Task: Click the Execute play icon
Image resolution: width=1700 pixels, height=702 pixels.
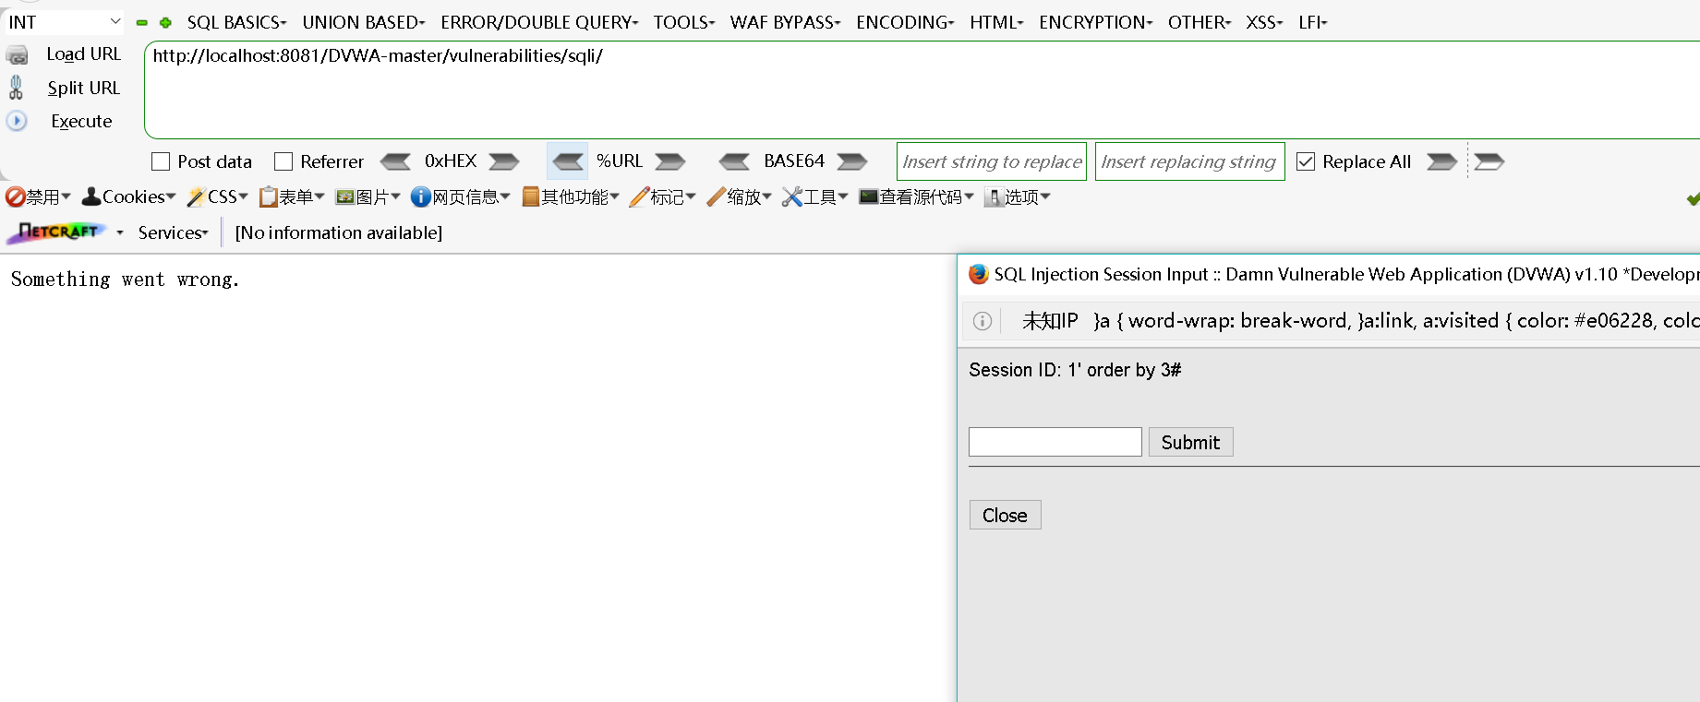Action: click(x=17, y=121)
